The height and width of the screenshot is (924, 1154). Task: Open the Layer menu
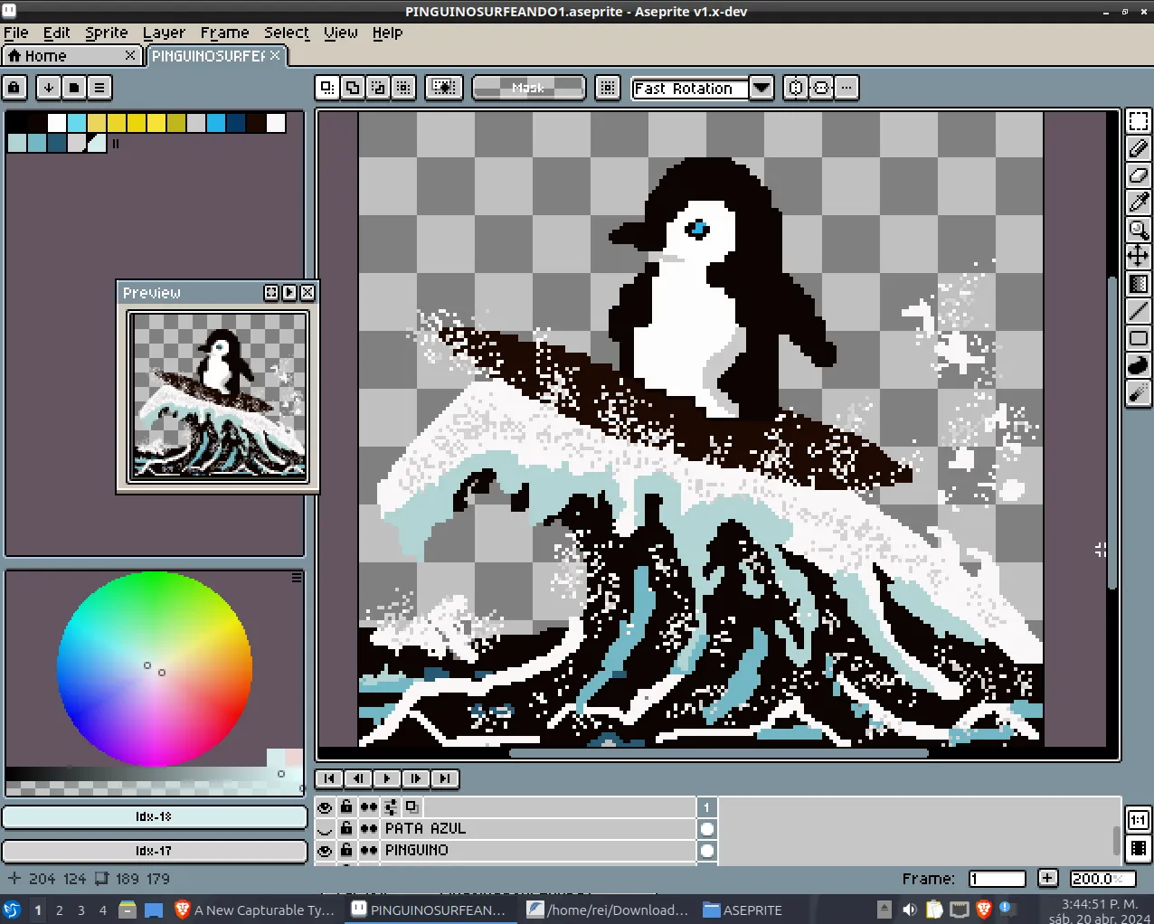click(164, 33)
